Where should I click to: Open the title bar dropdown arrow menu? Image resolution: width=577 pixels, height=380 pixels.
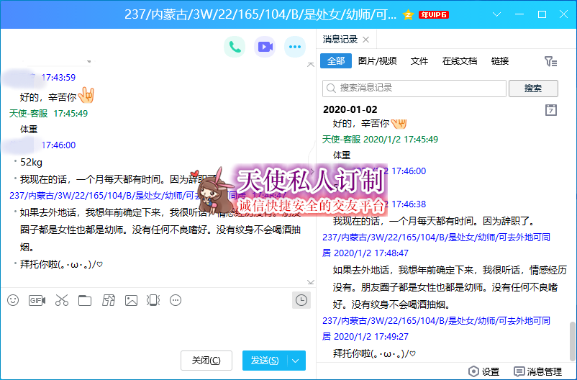[496, 14]
